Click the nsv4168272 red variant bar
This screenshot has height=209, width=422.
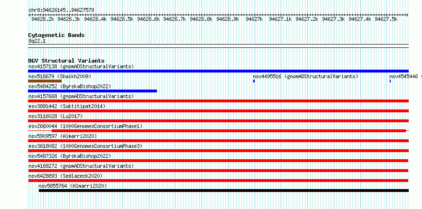click(218, 171)
